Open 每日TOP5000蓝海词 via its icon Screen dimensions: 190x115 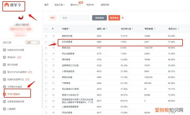tap(4, 72)
